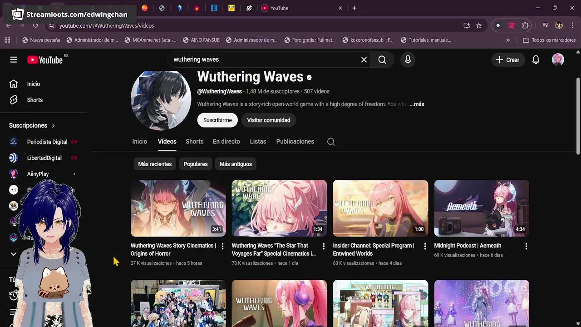581x327 pixels.
Task: Open the media control toolbar icon
Action: tap(546, 25)
